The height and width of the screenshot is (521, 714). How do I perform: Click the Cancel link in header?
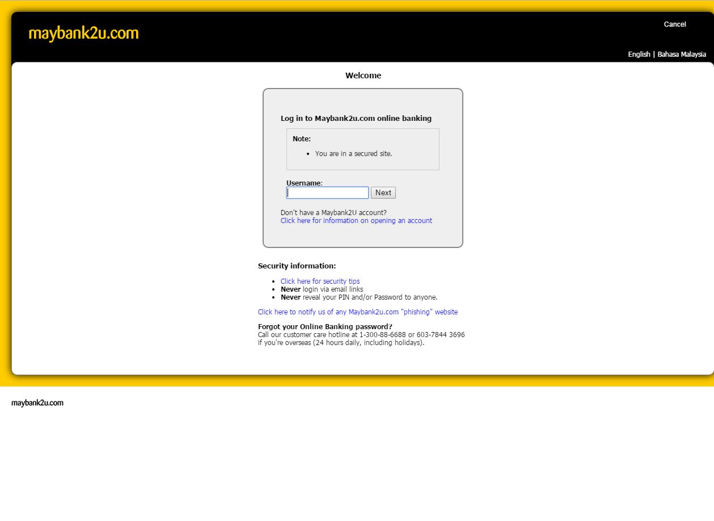675,24
